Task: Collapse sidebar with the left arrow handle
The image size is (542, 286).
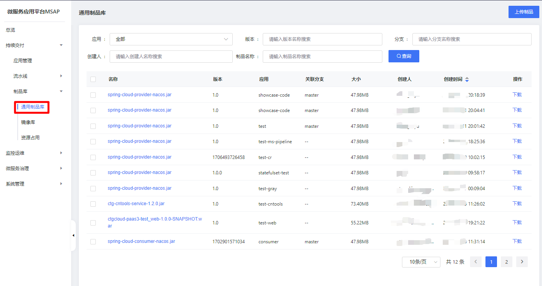Action: click(x=73, y=235)
